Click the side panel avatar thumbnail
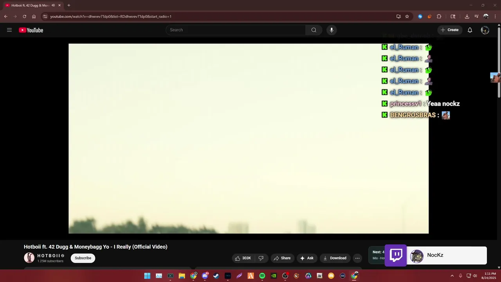501x282 pixels. tap(495, 78)
